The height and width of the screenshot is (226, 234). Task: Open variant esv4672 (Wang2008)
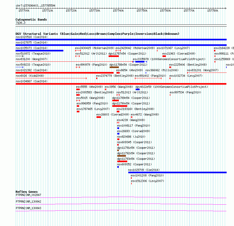145,114
